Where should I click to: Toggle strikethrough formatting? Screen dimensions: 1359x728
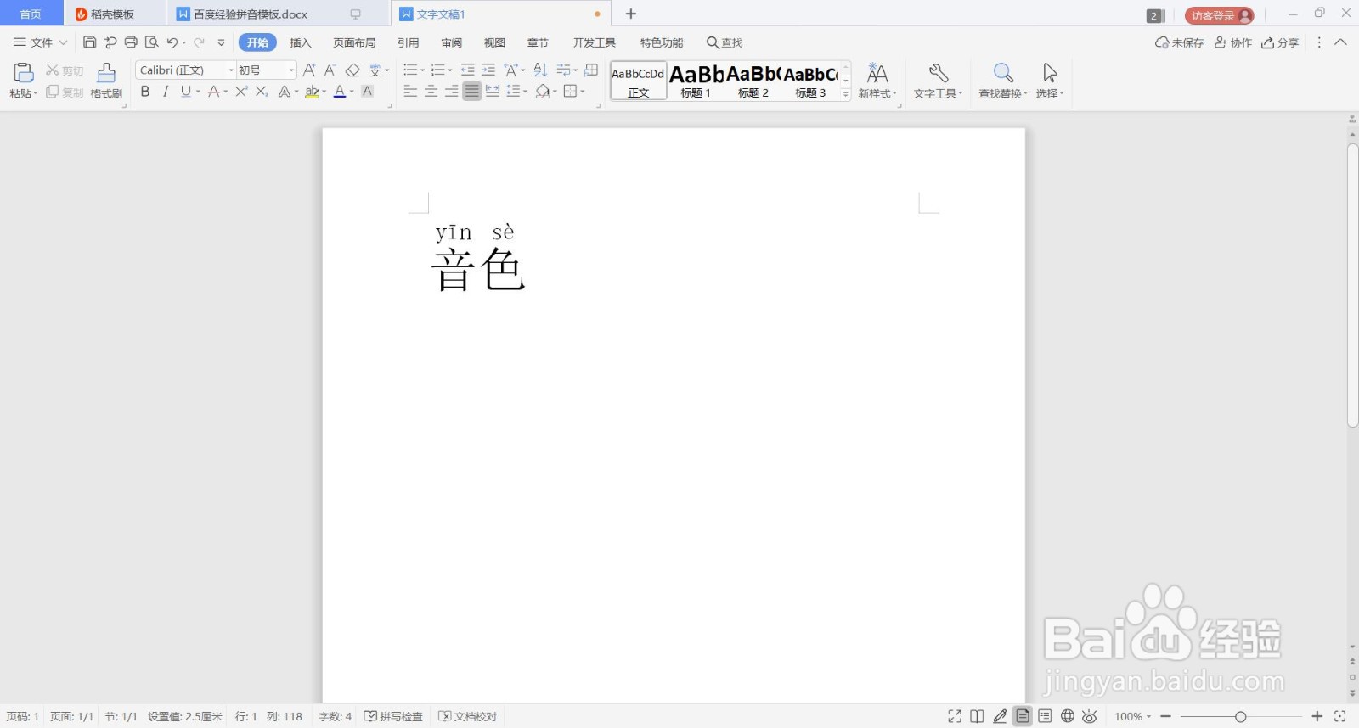(x=214, y=92)
